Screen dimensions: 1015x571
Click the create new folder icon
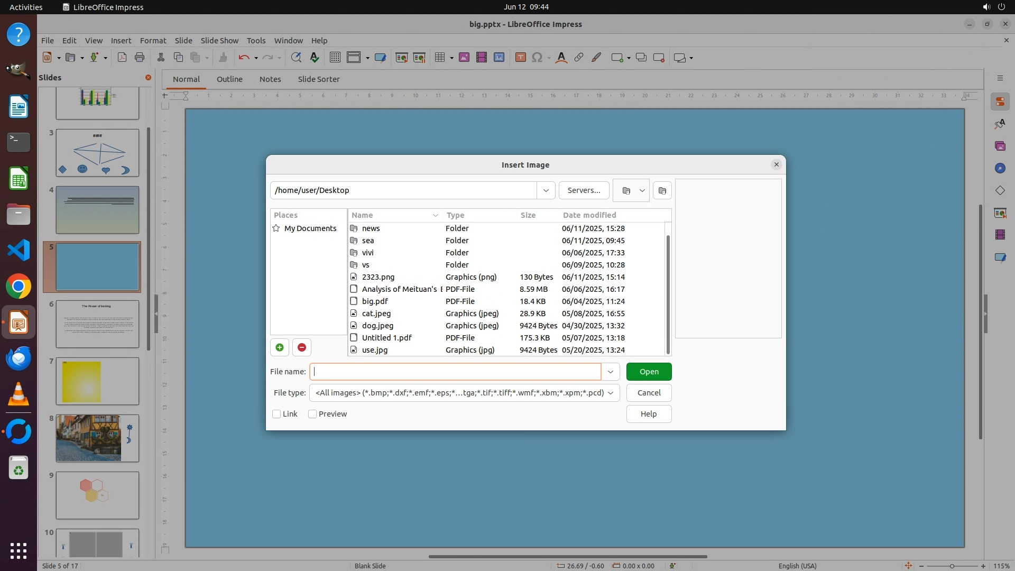(x=662, y=190)
